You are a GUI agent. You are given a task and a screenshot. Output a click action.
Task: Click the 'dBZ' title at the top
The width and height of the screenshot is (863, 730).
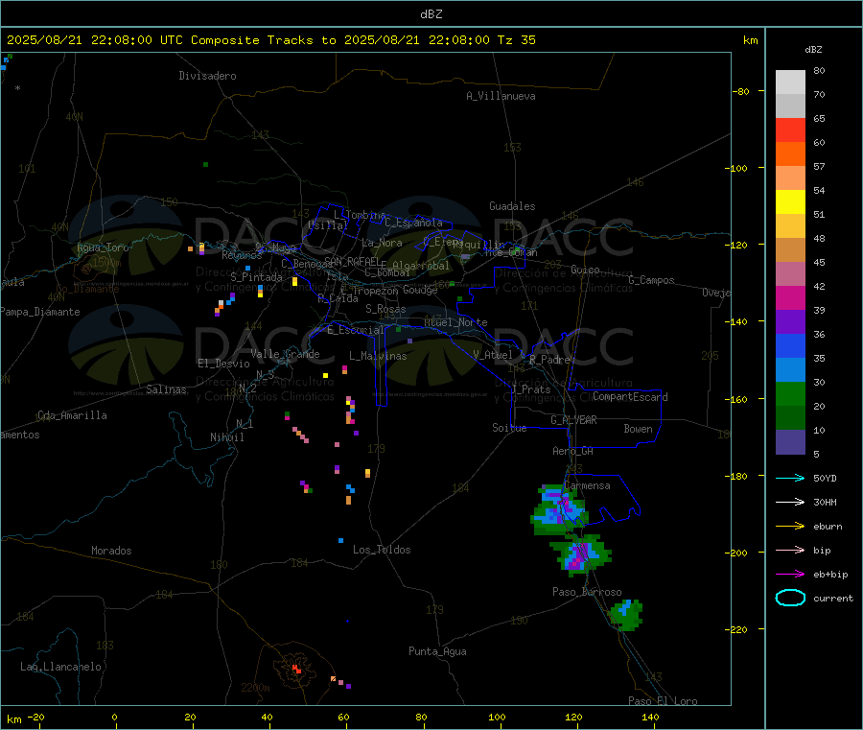pyautogui.click(x=431, y=14)
